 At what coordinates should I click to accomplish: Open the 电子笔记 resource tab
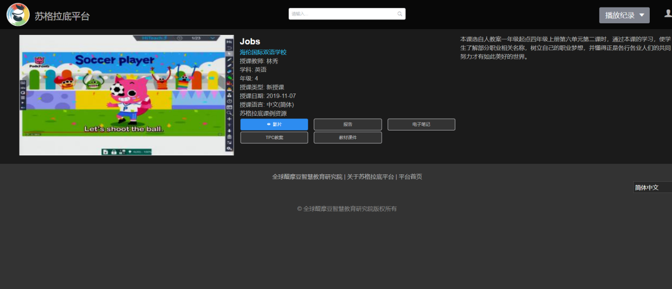421,125
